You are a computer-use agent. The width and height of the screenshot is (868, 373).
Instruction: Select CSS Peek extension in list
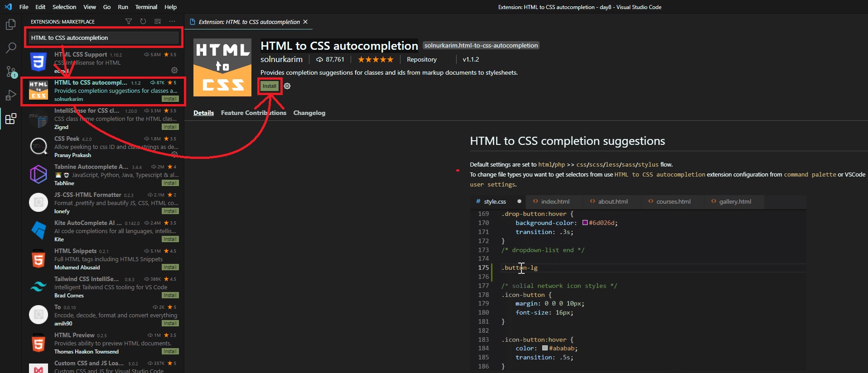103,147
